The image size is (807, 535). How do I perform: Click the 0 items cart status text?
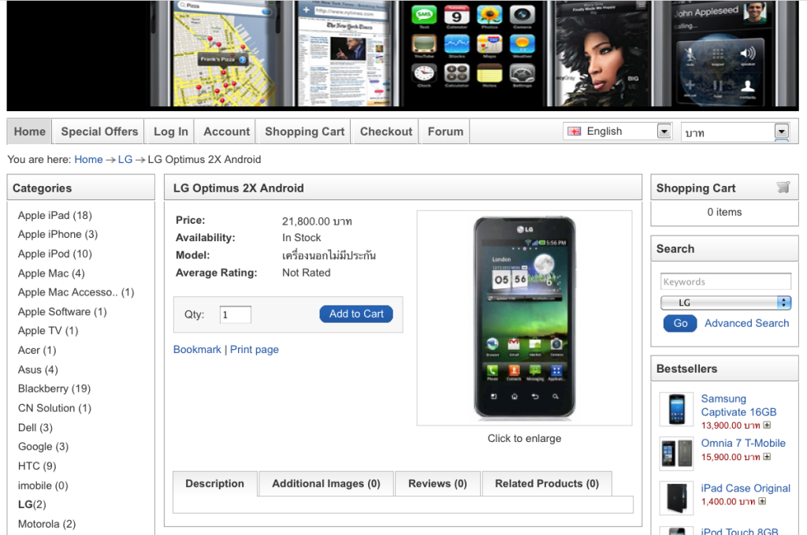coord(724,212)
